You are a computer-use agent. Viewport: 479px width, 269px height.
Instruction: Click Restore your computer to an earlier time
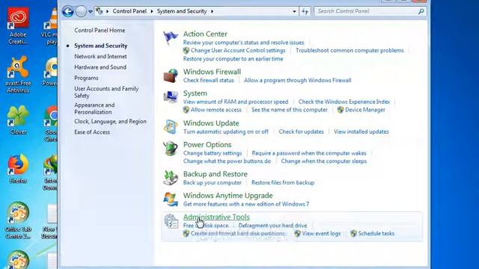click(x=233, y=58)
